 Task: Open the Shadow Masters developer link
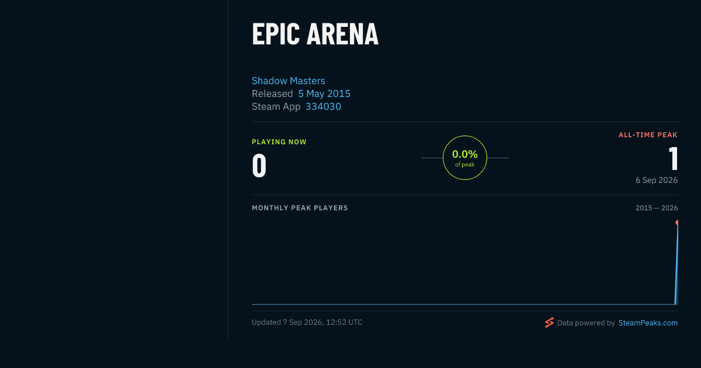pyautogui.click(x=289, y=81)
